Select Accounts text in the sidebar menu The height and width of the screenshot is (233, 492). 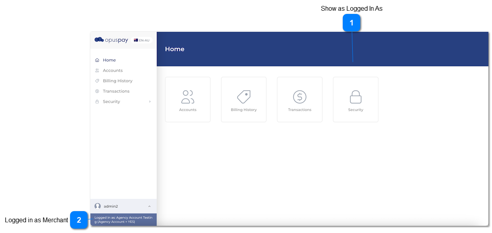pos(113,70)
